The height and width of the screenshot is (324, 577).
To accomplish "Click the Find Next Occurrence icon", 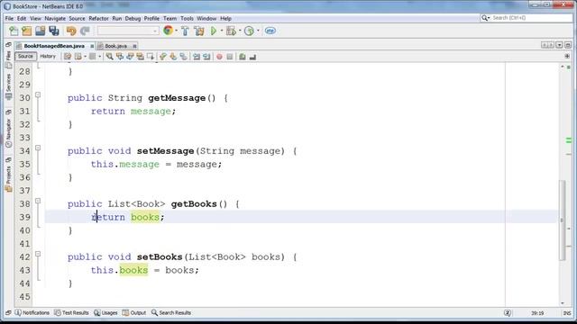I will tap(130, 56).
